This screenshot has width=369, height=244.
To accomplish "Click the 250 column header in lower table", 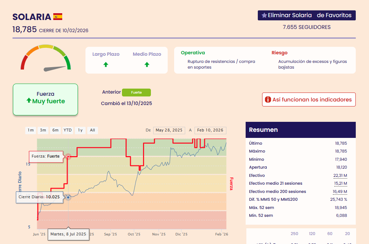I will pos(294,234).
